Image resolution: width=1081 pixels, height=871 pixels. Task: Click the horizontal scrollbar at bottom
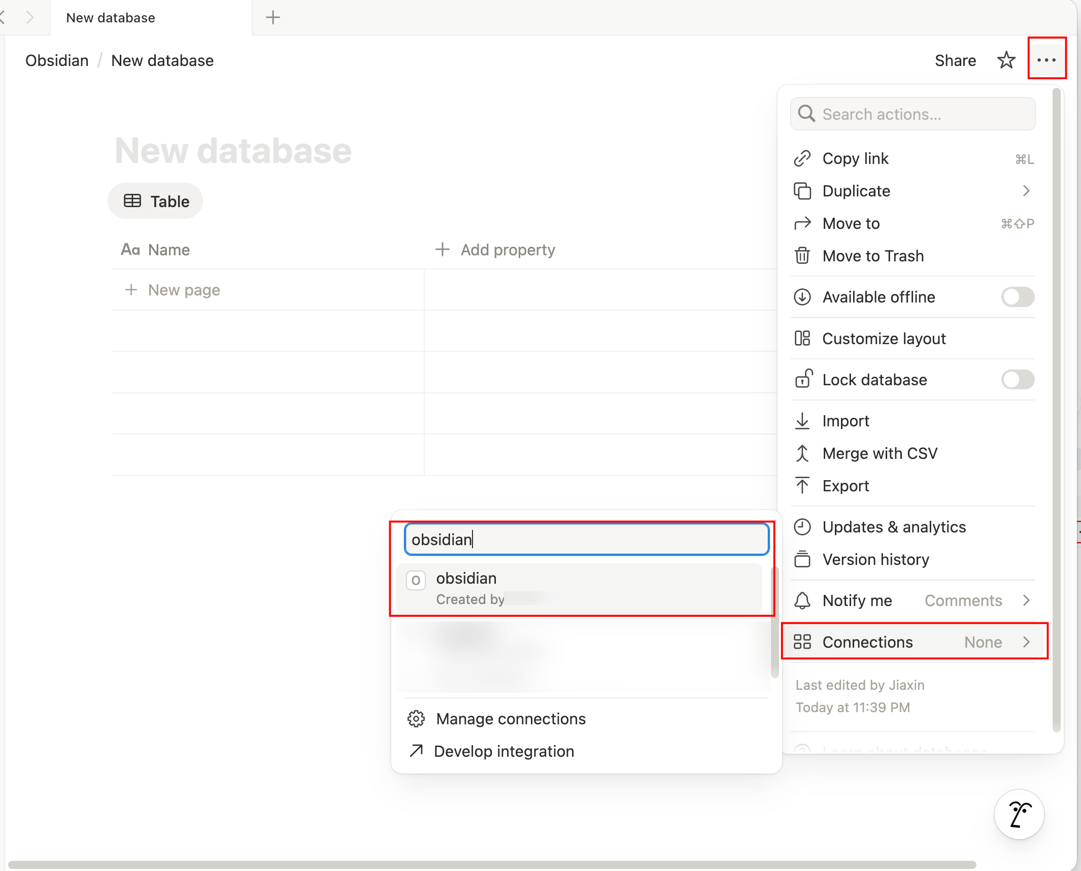491,864
